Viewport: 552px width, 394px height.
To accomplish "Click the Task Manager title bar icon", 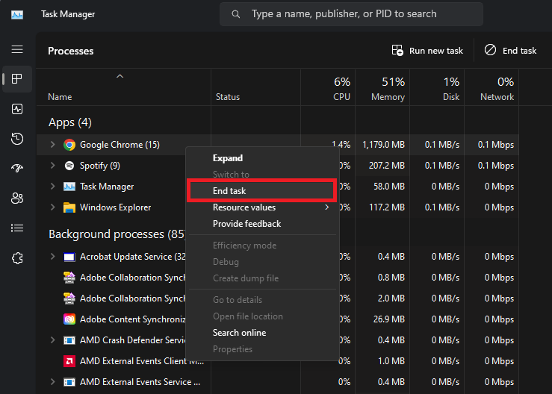I will [x=17, y=15].
